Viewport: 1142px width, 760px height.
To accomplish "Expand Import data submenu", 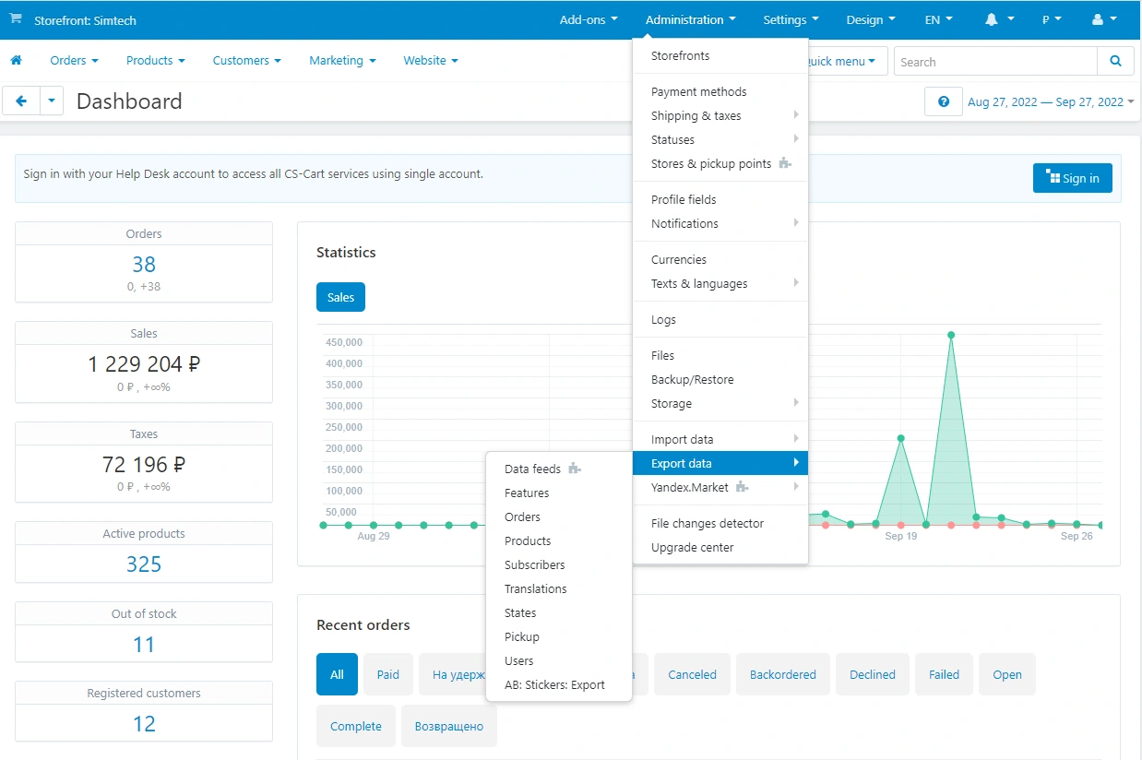I will (720, 439).
